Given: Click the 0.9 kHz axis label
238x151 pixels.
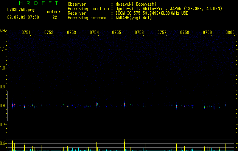Looking at the screenshot, I should [3, 87].
